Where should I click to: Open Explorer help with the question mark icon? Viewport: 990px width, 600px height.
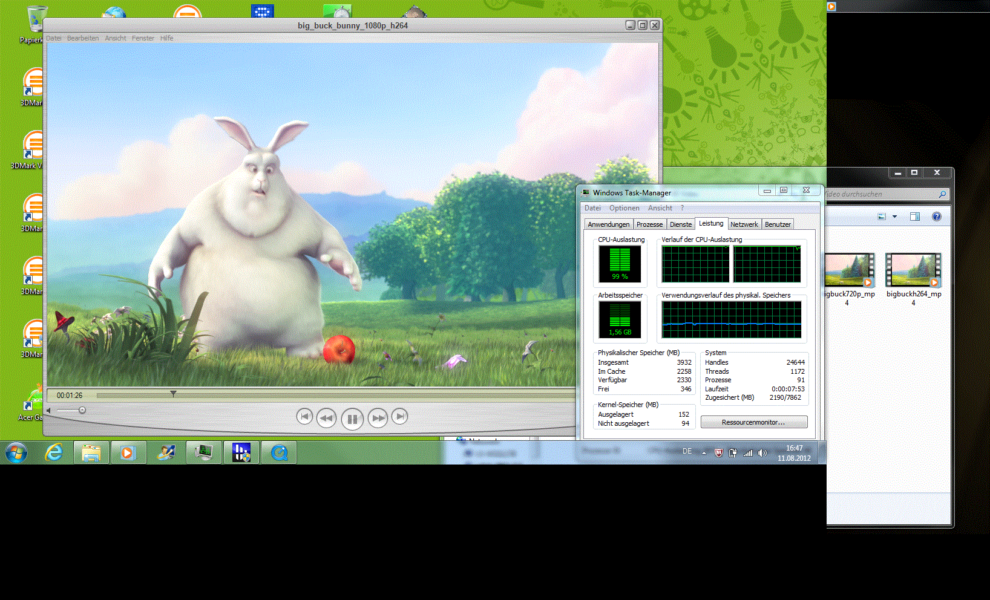(x=937, y=217)
